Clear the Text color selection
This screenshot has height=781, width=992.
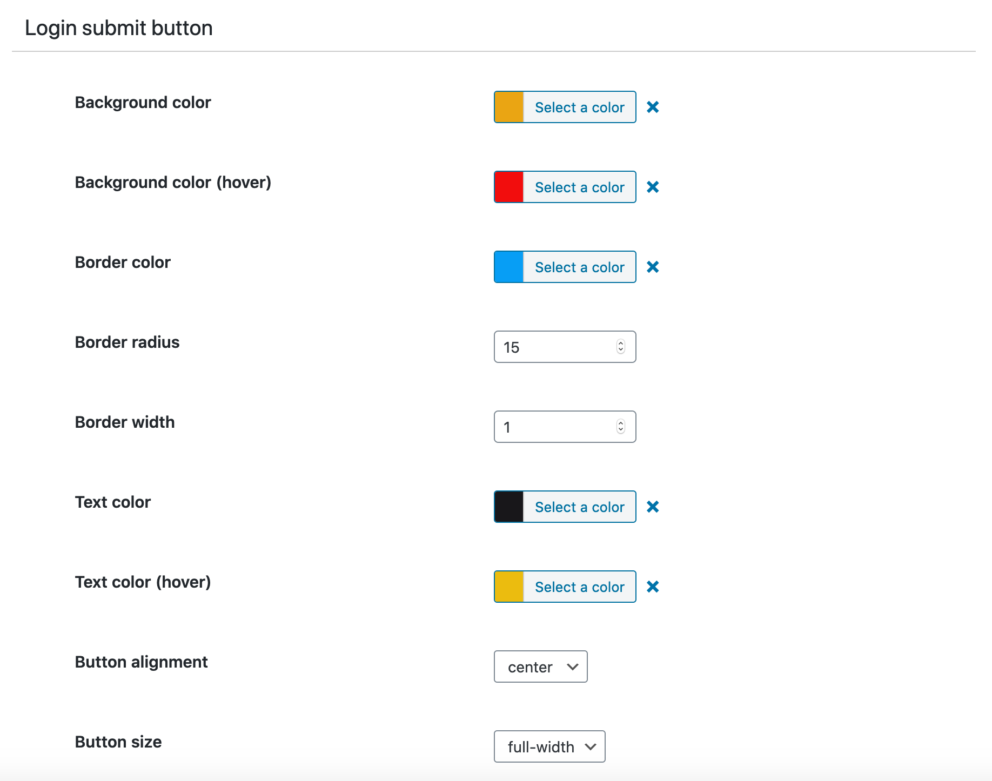coord(652,507)
